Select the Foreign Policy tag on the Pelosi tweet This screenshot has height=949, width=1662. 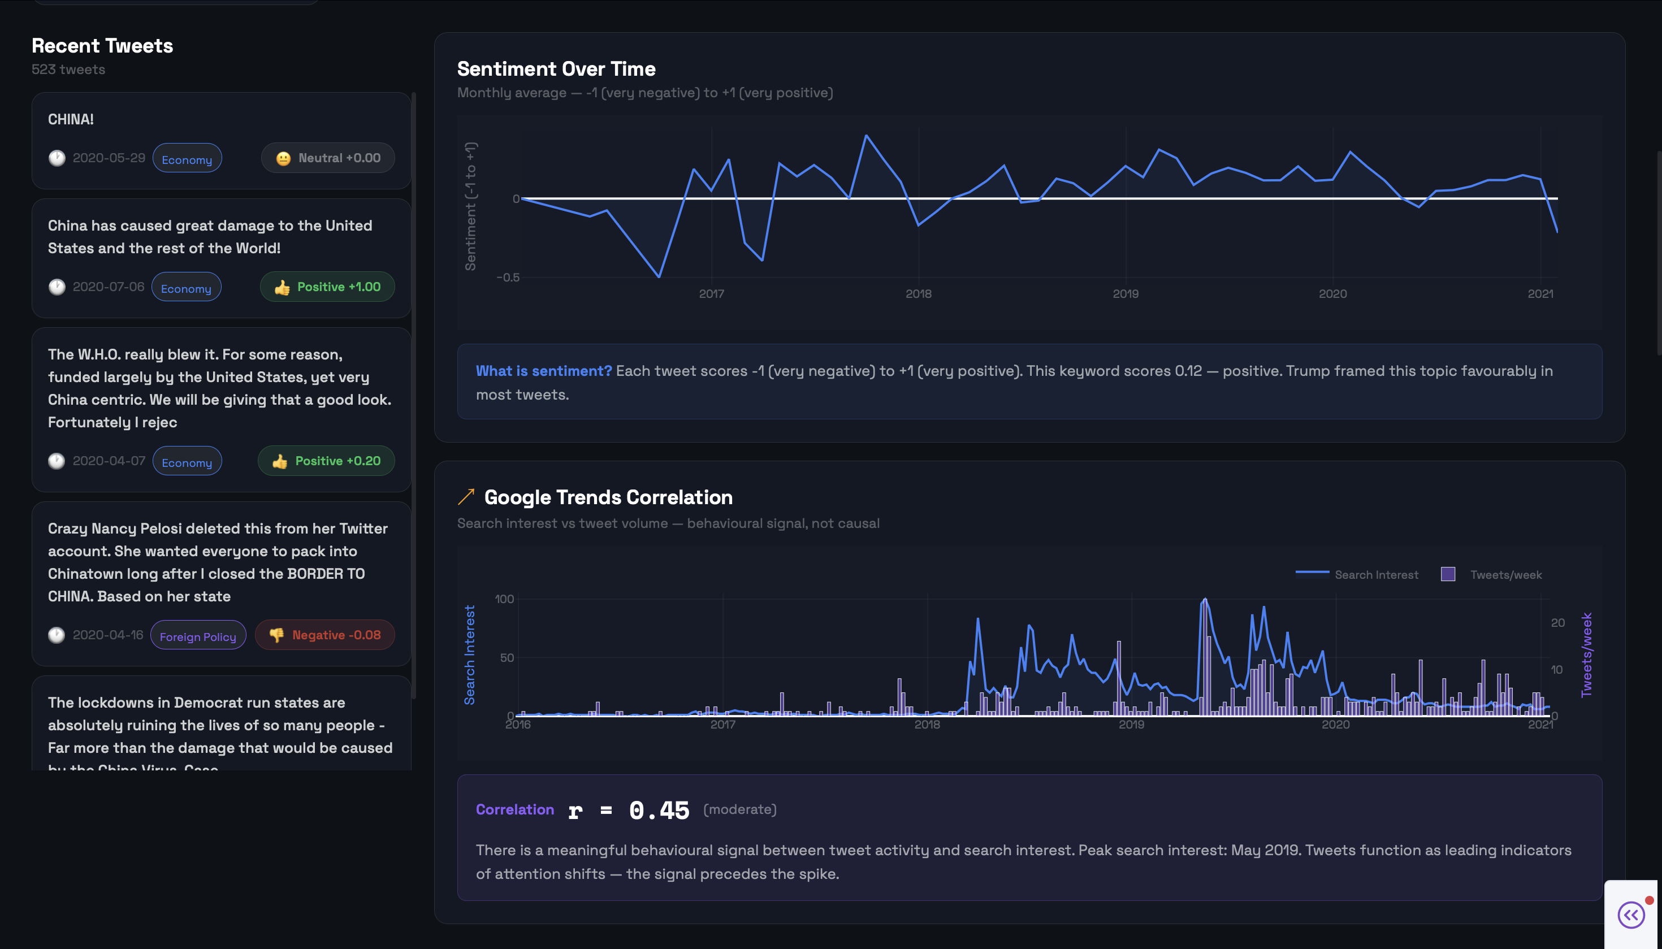(198, 636)
